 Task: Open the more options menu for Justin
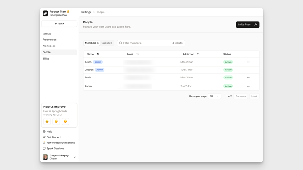tap(248, 62)
